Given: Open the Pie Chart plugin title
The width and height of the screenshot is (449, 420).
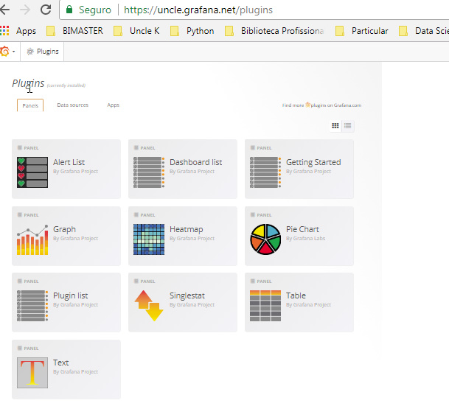Looking at the screenshot, I should [302, 229].
